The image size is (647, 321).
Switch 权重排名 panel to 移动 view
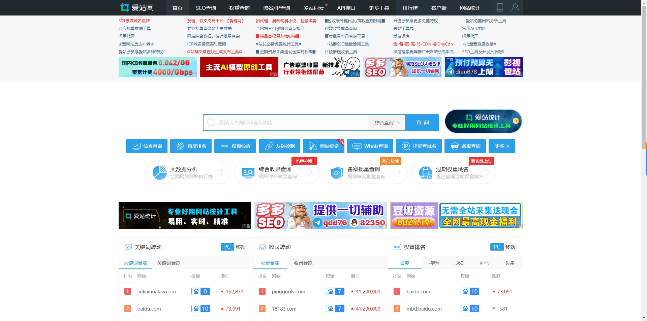[x=511, y=247]
